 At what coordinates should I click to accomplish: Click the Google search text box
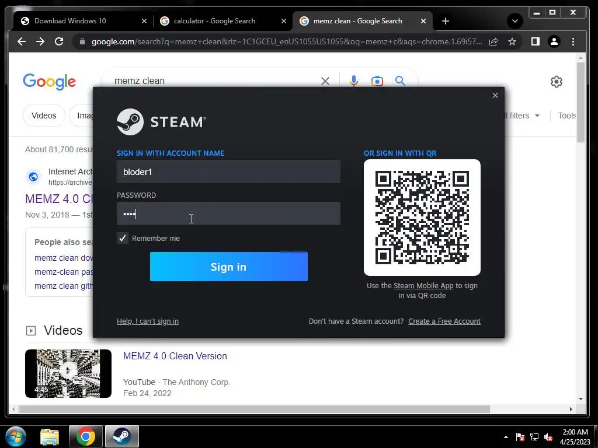pyautogui.click(x=214, y=80)
